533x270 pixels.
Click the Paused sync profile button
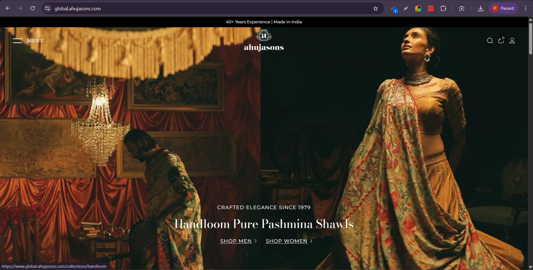point(503,8)
